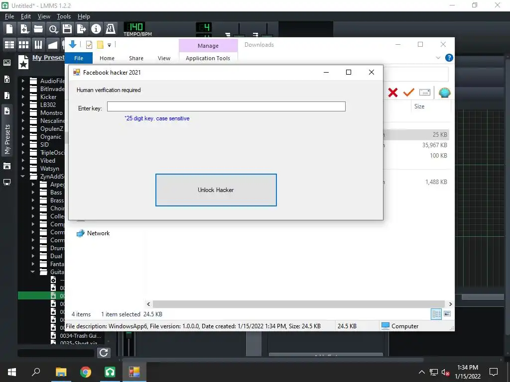Image resolution: width=510 pixels, height=382 pixels.
Task: Switch Explorer to details view icon
Action: 436,314
